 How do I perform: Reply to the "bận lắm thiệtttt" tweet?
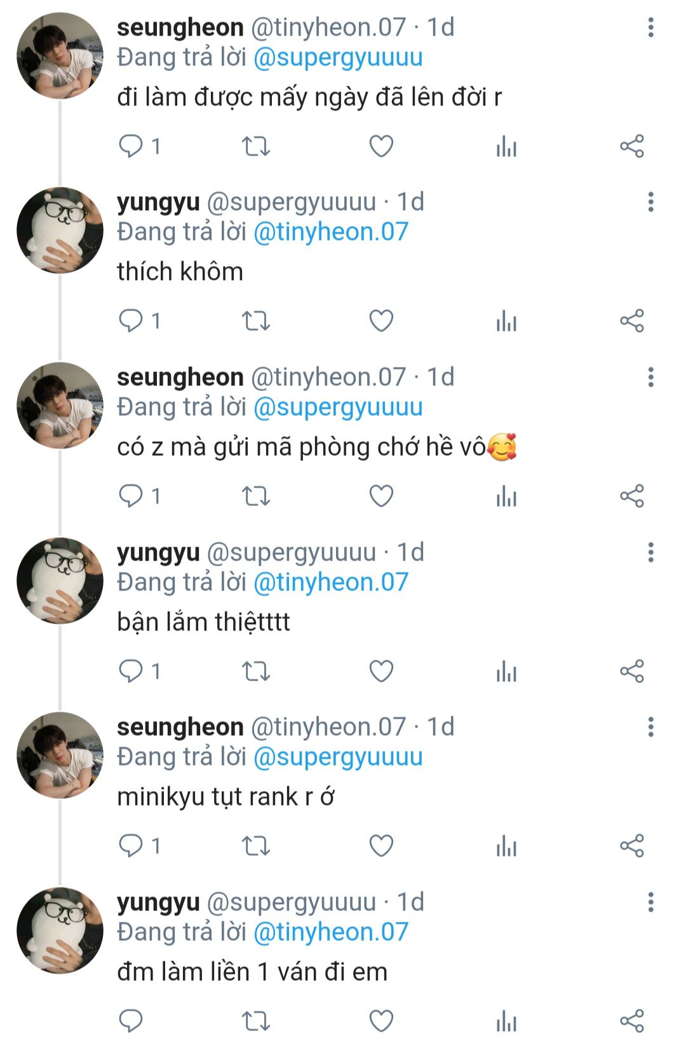click(x=131, y=671)
